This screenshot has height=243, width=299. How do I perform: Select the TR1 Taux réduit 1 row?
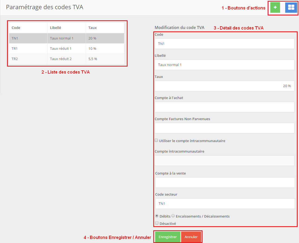pos(67,49)
